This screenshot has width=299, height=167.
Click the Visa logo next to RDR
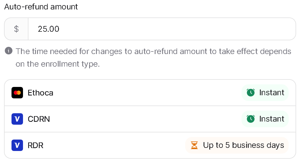(17, 145)
